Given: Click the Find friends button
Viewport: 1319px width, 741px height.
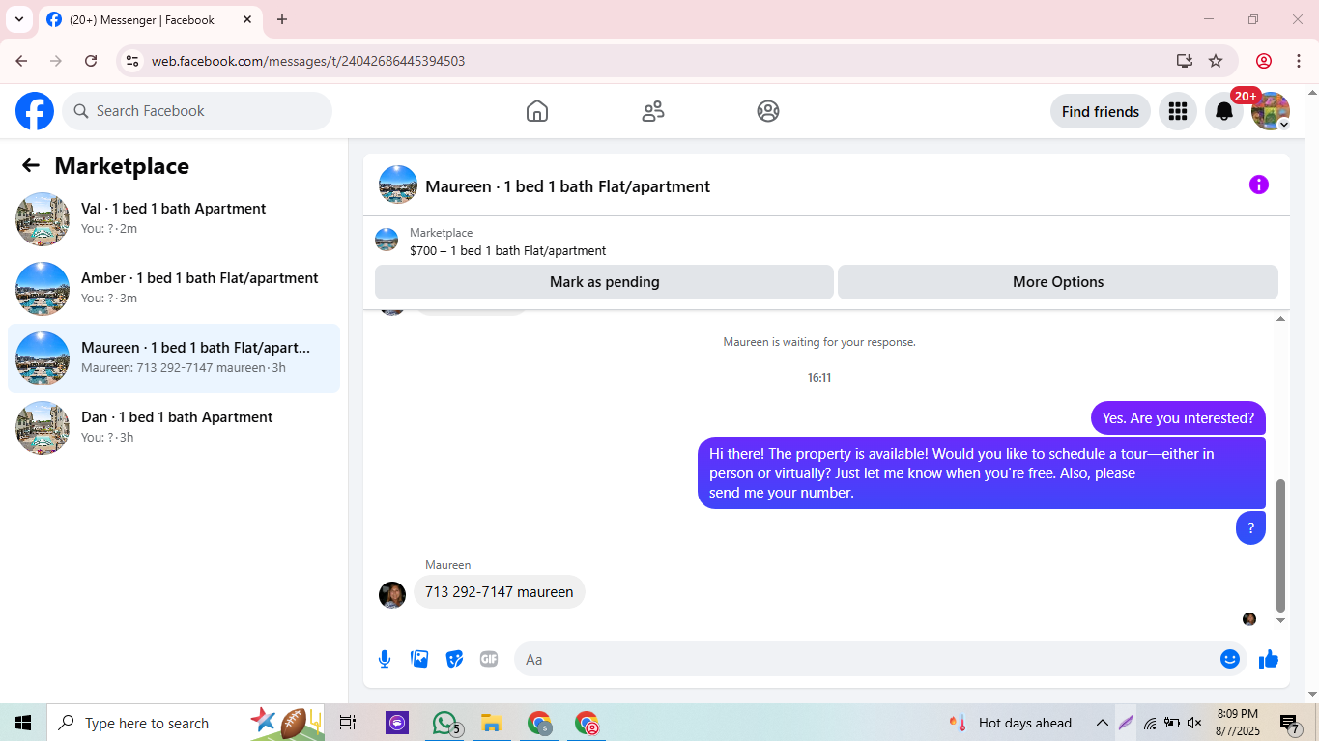Looking at the screenshot, I should tap(1100, 111).
